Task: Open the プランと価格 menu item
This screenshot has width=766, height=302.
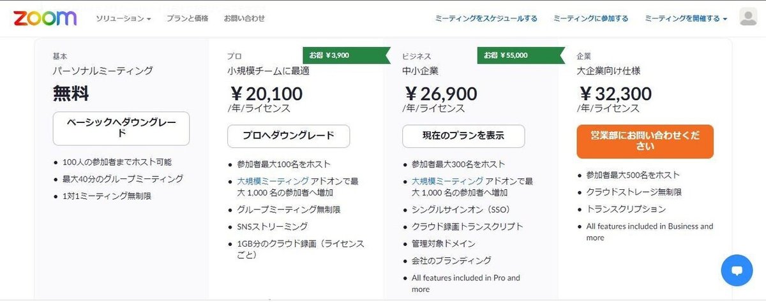Action: [187, 18]
